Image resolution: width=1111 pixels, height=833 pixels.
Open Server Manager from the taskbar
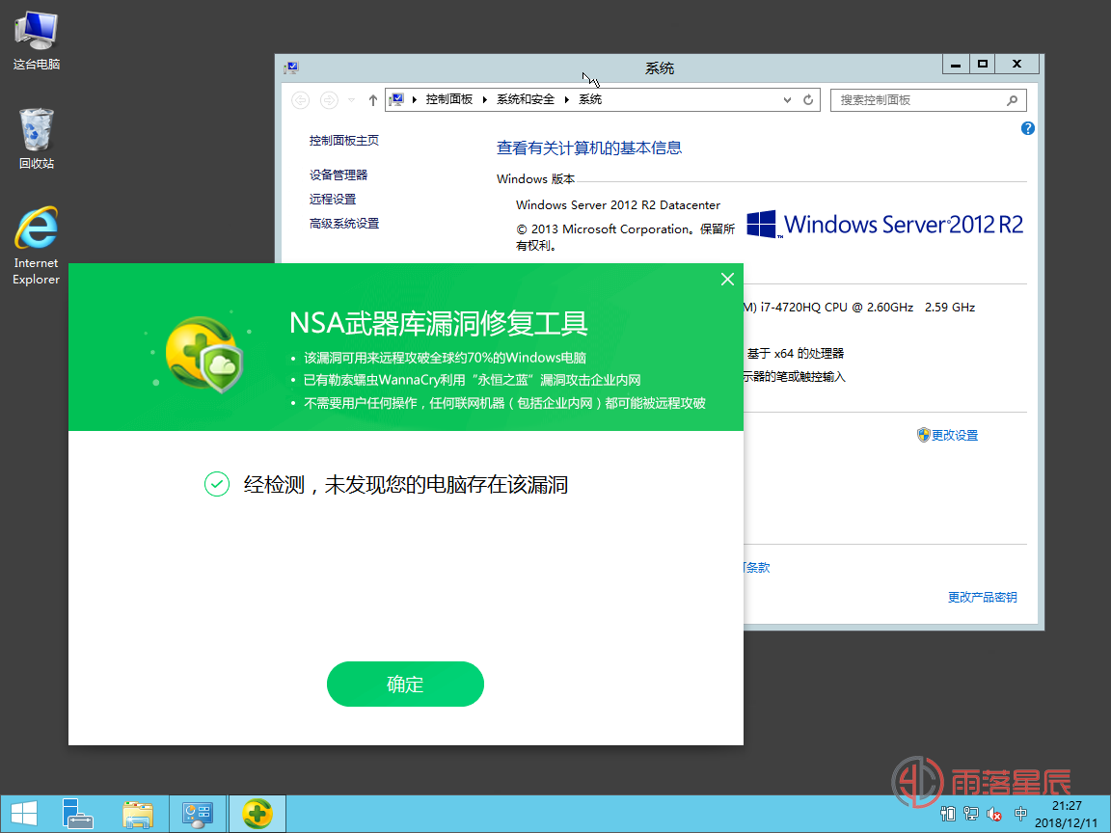(x=78, y=814)
